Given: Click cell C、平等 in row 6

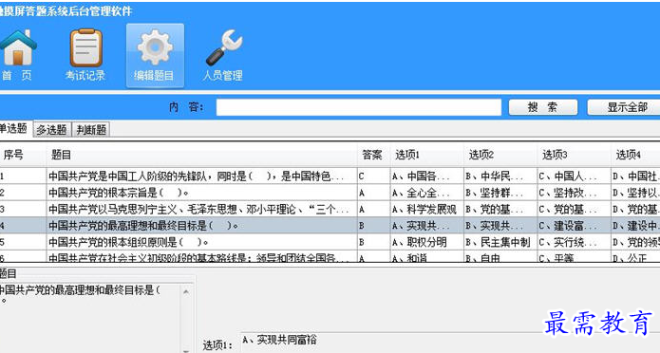Looking at the screenshot, I should click(575, 256).
